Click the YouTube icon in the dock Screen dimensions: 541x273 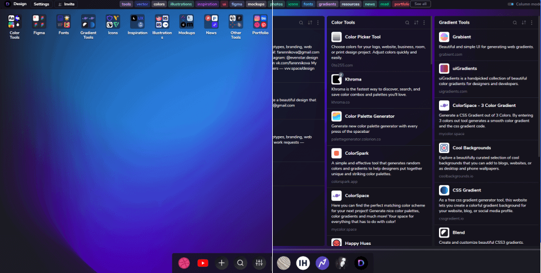203,263
